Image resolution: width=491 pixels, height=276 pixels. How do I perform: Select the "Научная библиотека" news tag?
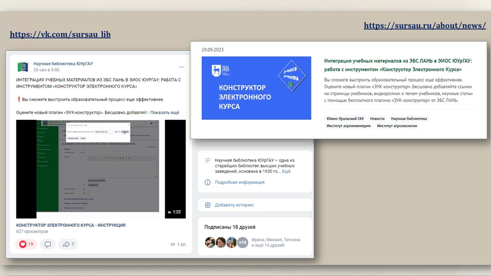[409, 119]
